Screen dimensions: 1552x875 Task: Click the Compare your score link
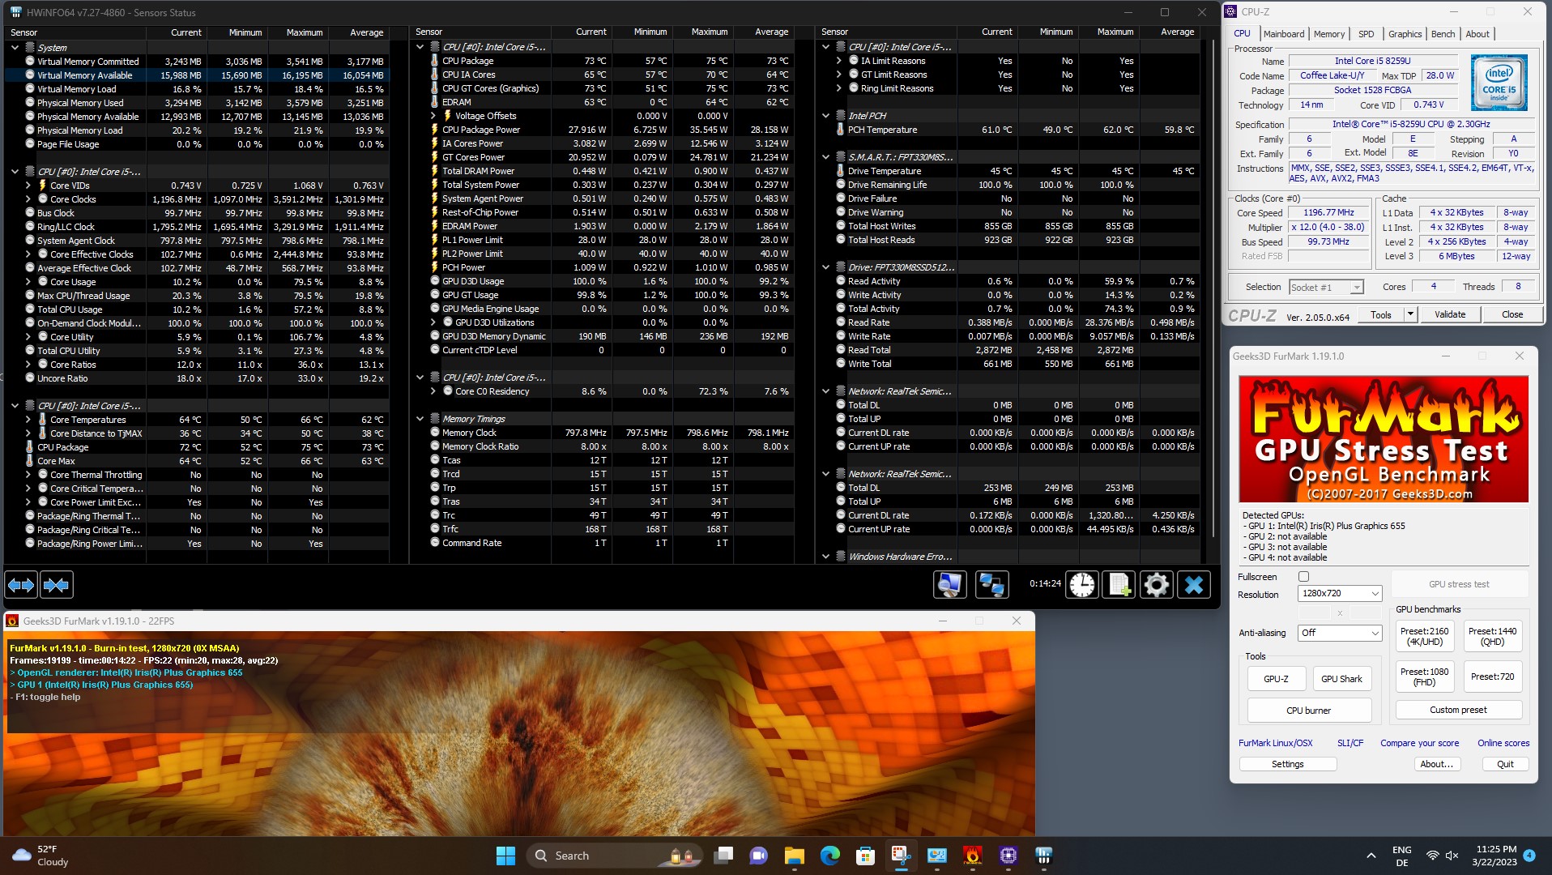[1419, 743]
